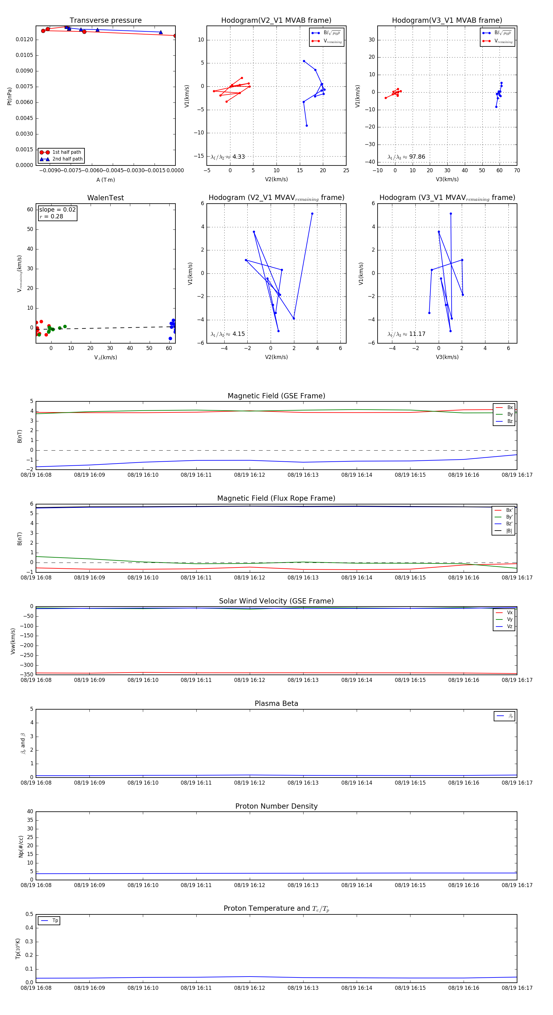Click the "A (T·m)" x-axis label
The image size is (553, 1015).
coord(105,180)
